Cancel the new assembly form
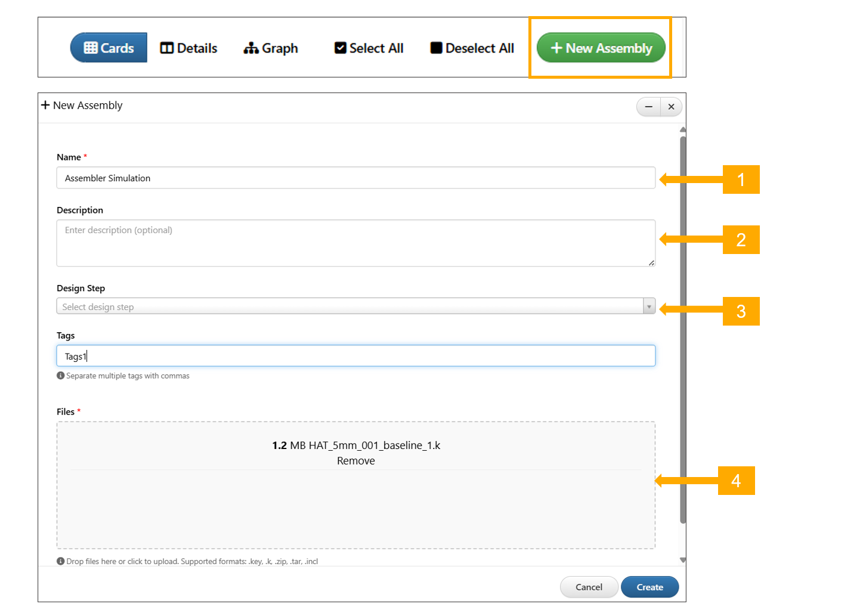The image size is (863, 613). pos(589,587)
